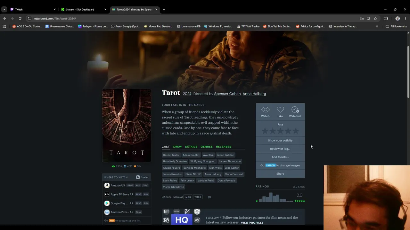Click PLAY for Amazon Prime

(138, 212)
